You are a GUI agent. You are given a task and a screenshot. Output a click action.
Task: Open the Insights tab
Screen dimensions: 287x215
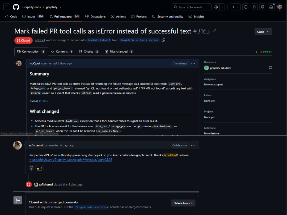click(x=196, y=16)
